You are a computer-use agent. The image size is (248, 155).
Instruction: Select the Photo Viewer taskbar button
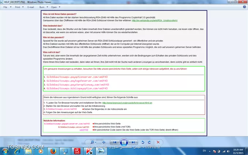(101, 151)
